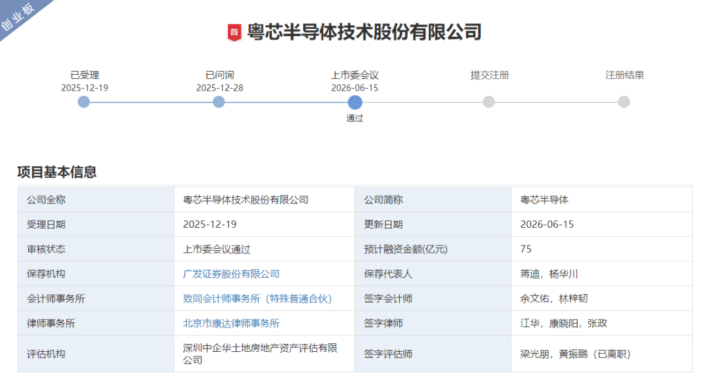The image size is (709, 388).
Task: Open 致同会计师事务所（特殊普通合伙）link
Action: point(257,299)
